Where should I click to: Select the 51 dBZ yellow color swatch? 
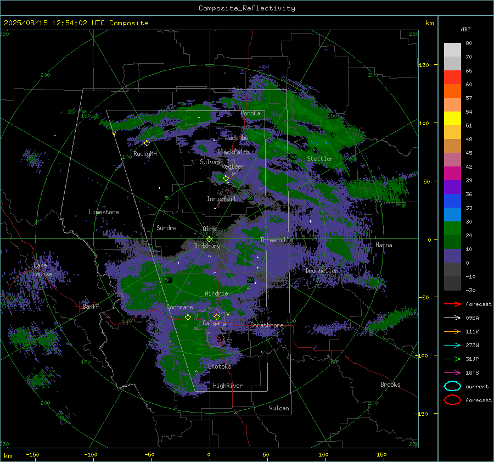[x=452, y=119]
